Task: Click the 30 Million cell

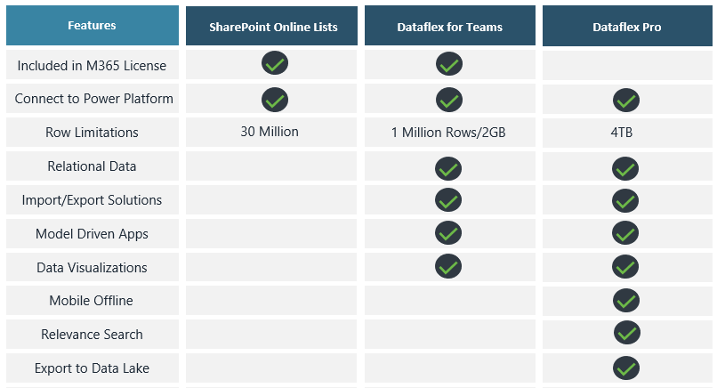Action: (x=270, y=132)
